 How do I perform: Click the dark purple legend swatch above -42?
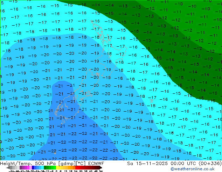pyautogui.click(x=21, y=168)
